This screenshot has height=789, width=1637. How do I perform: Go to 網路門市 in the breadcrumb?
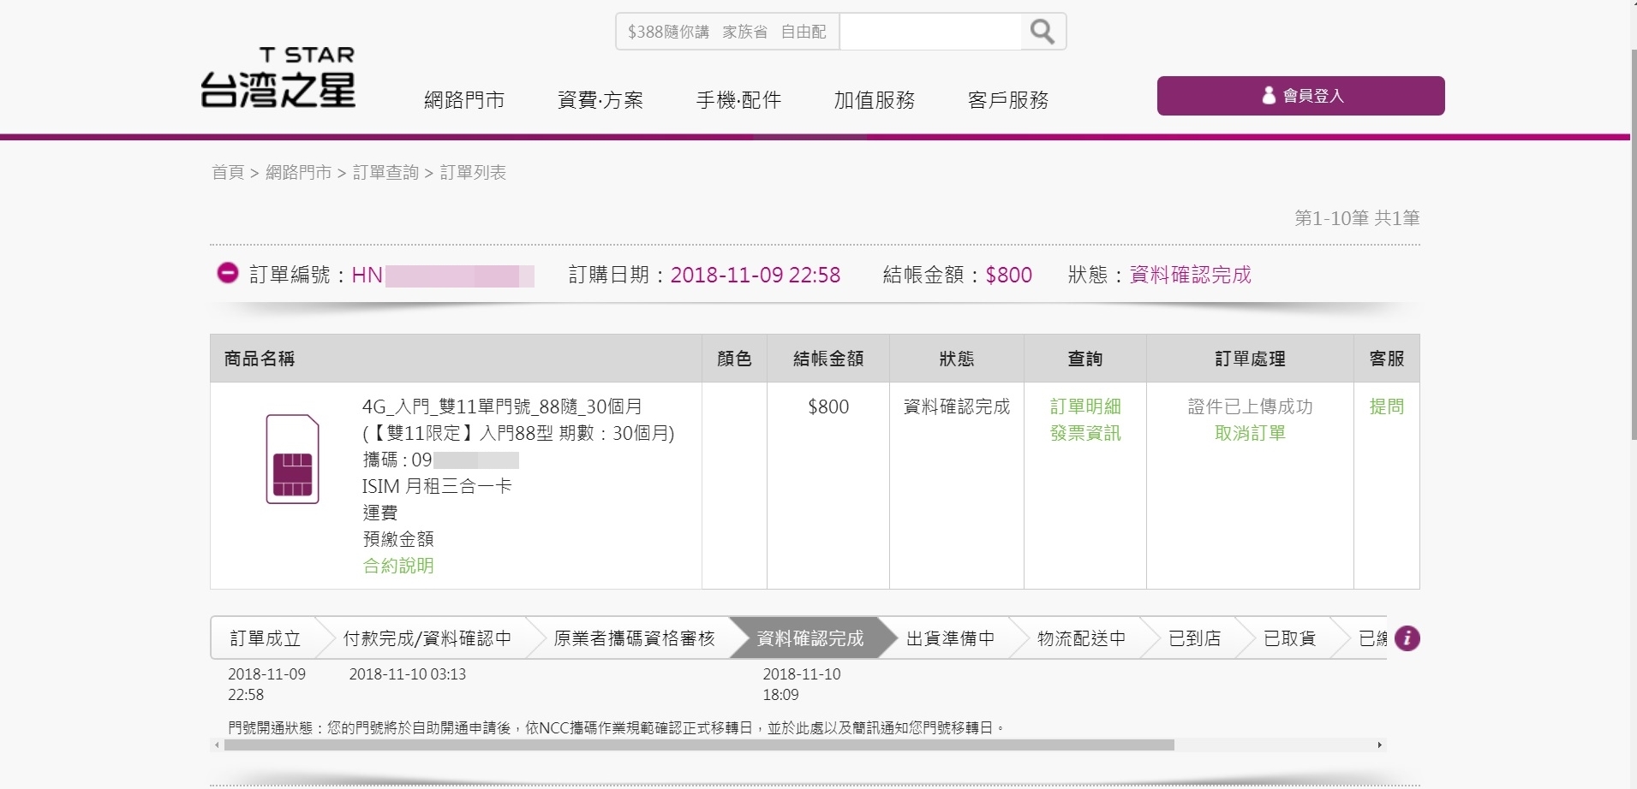click(x=298, y=173)
